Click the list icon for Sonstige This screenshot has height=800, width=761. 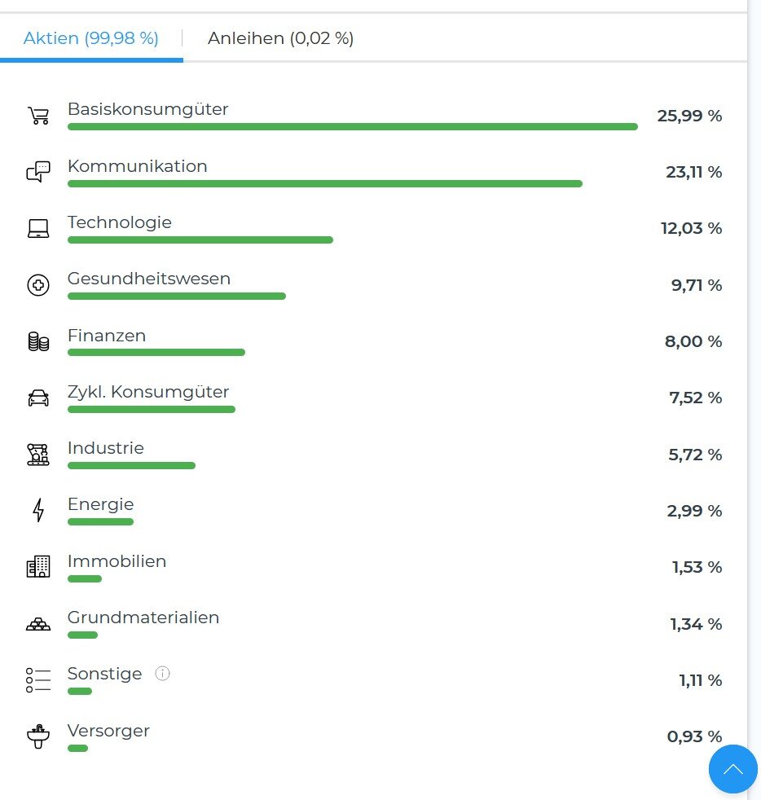pyautogui.click(x=38, y=680)
